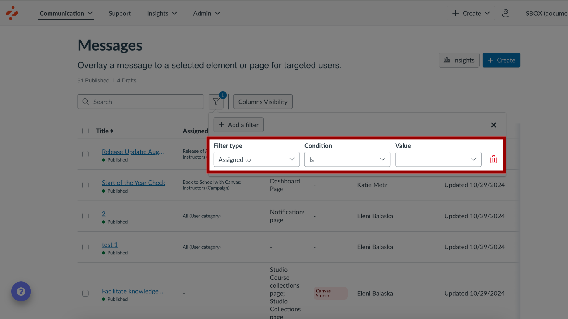Sort by Title column arrows
The image size is (568, 319).
tap(112, 131)
